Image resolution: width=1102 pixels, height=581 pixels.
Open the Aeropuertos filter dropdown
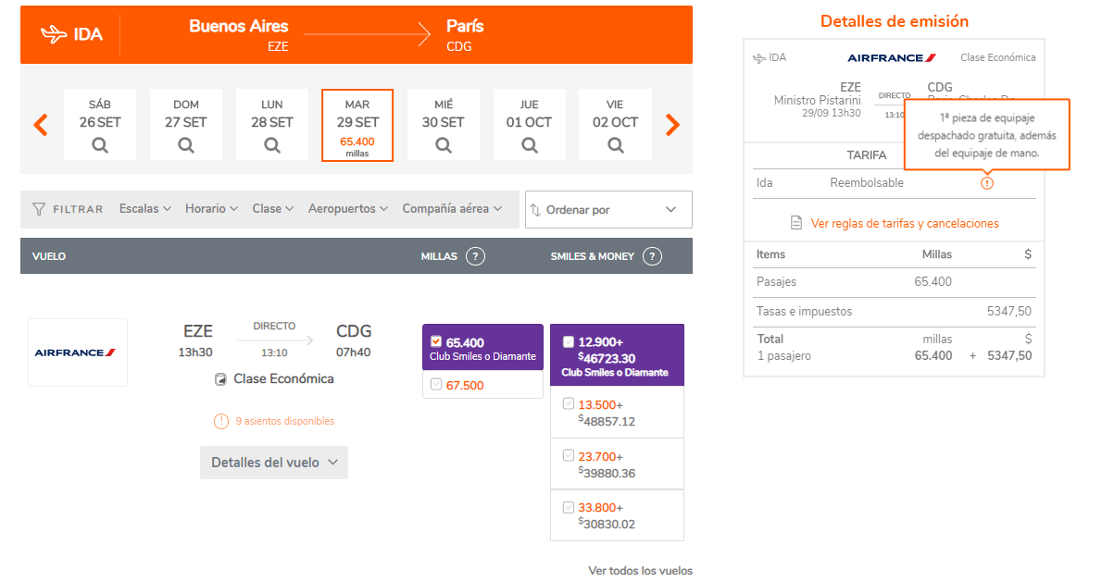pyautogui.click(x=348, y=209)
